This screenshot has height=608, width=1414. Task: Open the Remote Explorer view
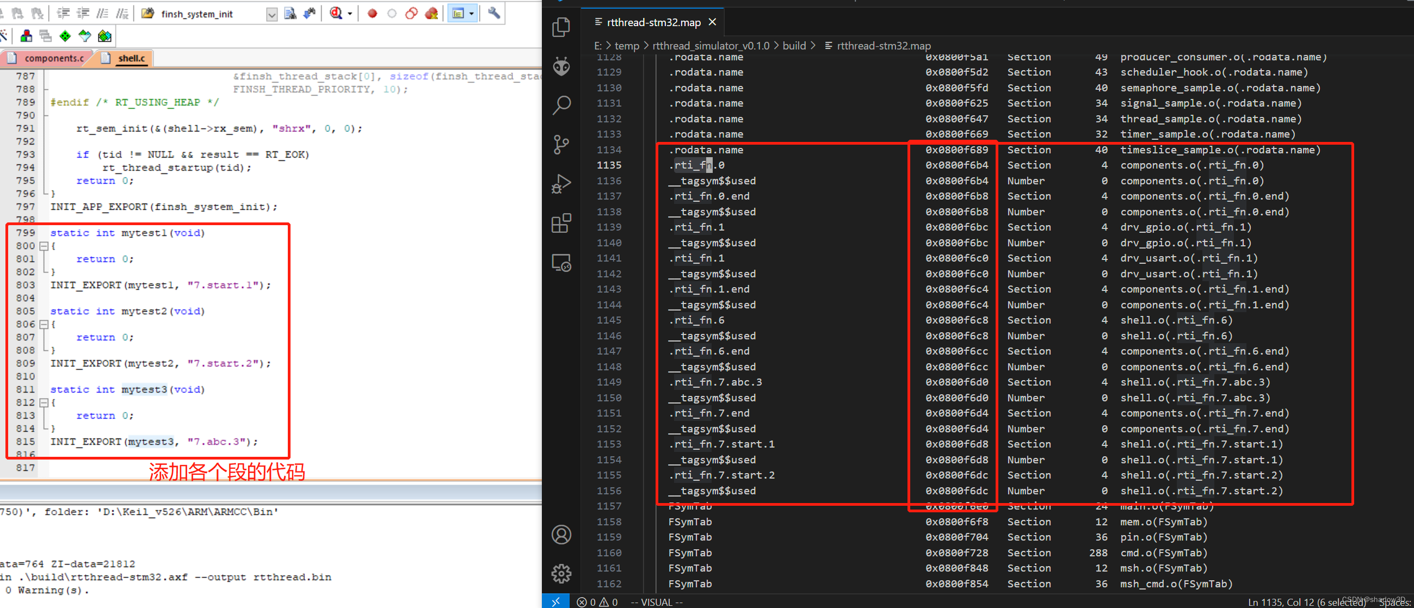[x=561, y=263]
